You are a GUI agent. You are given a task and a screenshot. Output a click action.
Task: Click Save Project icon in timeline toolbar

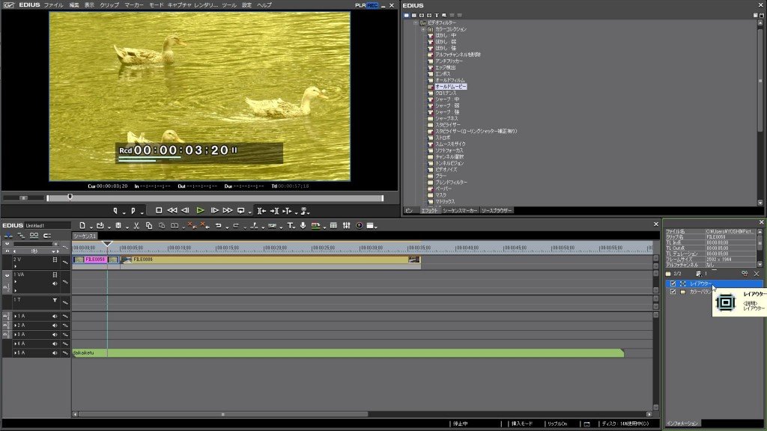pos(118,225)
